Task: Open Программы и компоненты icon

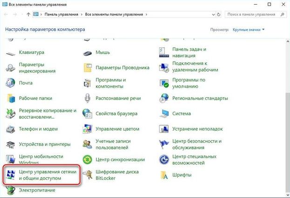Action: pyautogui.click(x=88, y=83)
